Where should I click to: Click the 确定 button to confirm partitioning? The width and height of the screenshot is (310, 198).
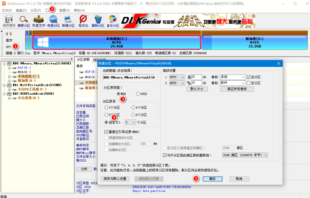point(212,179)
